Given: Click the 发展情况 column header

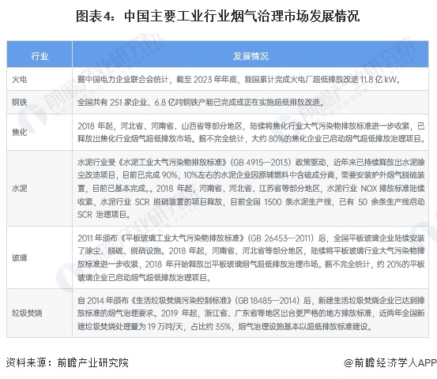Looking at the screenshot, I should pos(251,56).
